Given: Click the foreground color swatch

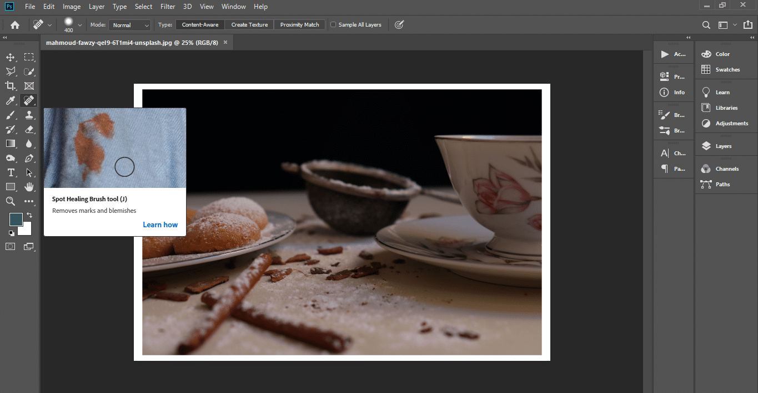Looking at the screenshot, I should point(16,219).
